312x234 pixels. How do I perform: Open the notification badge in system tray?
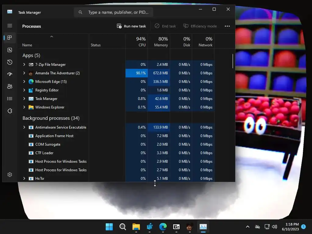tap(303, 227)
